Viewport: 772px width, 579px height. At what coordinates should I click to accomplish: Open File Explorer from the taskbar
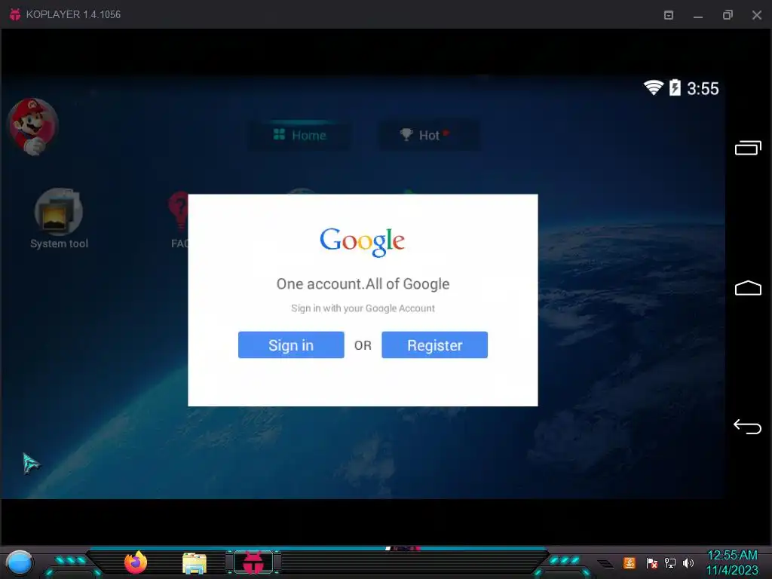[195, 563]
